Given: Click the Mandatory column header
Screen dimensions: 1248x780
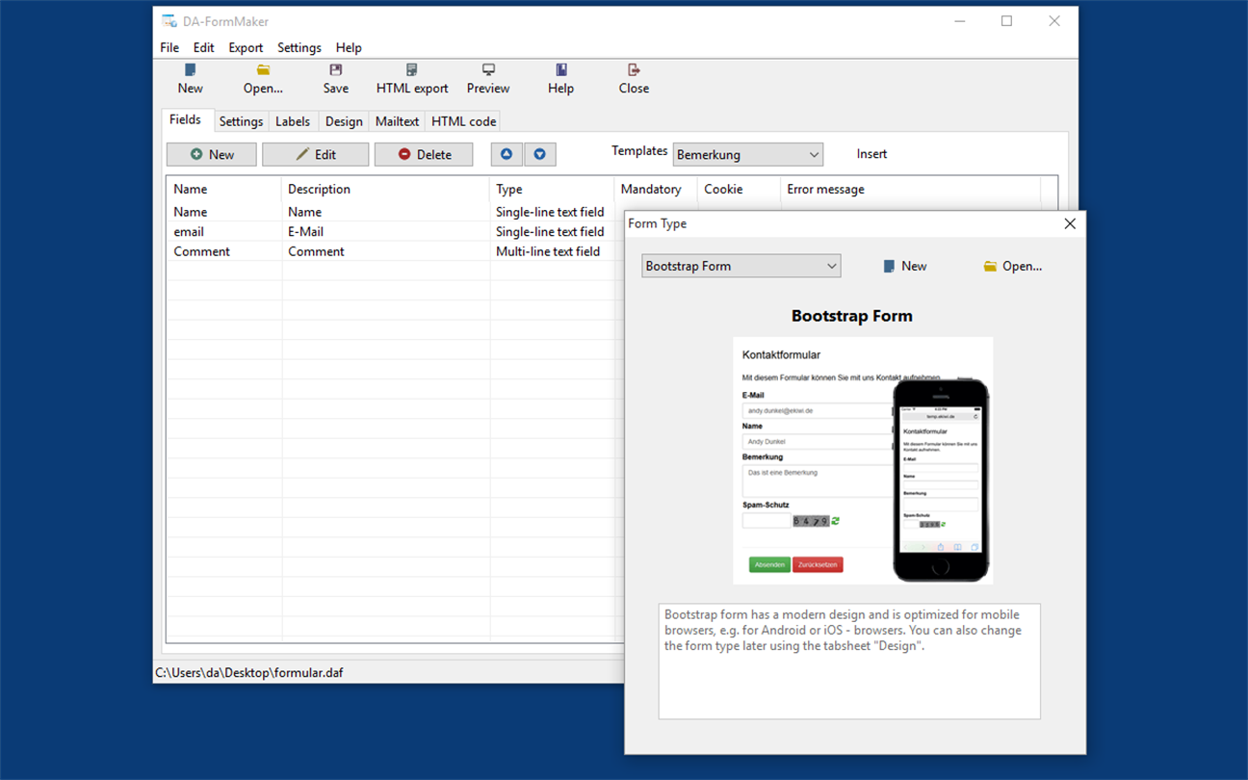Looking at the screenshot, I should click(656, 189).
